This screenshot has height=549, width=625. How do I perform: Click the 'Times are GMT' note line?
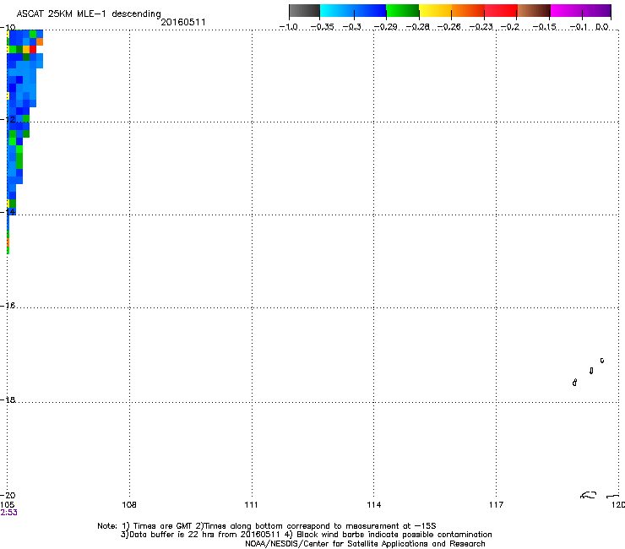[267, 526]
